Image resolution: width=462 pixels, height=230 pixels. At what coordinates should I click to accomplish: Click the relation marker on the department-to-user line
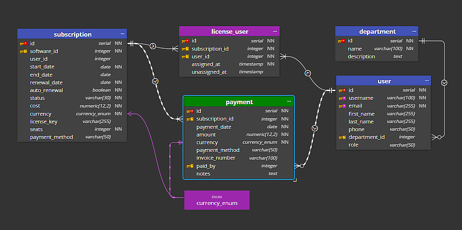click(x=444, y=82)
